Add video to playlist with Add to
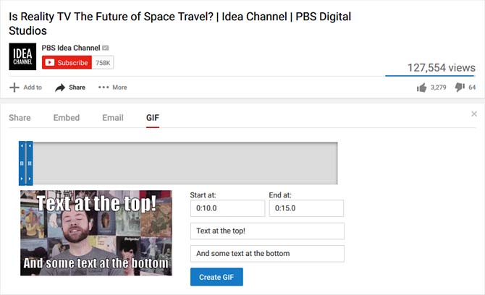 (26, 87)
